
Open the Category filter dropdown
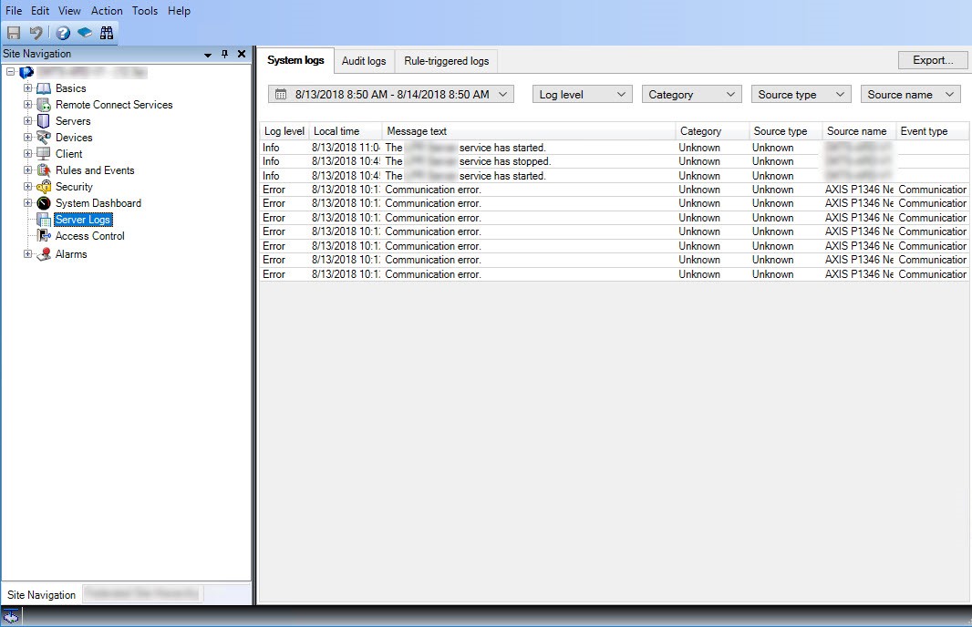(691, 93)
